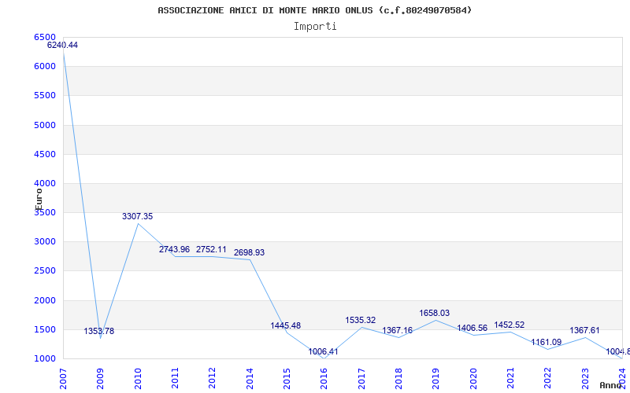Select the Importi subtitle
630x393 pixels.
point(315,27)
